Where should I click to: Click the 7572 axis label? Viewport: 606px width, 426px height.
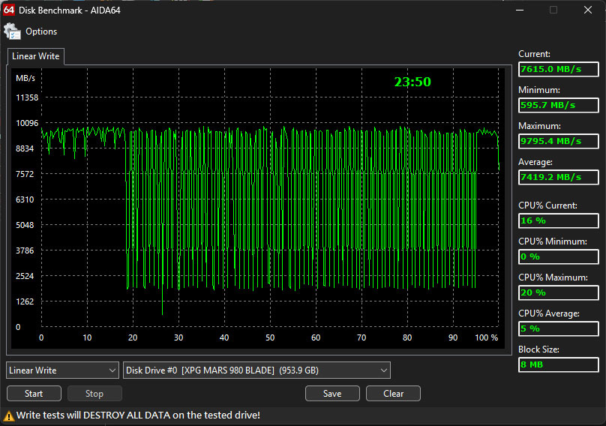pos(25,174)
